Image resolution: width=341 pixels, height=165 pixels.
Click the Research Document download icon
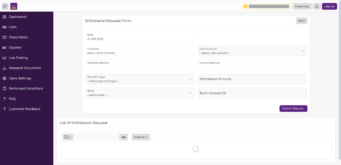(x=4, y=68)
